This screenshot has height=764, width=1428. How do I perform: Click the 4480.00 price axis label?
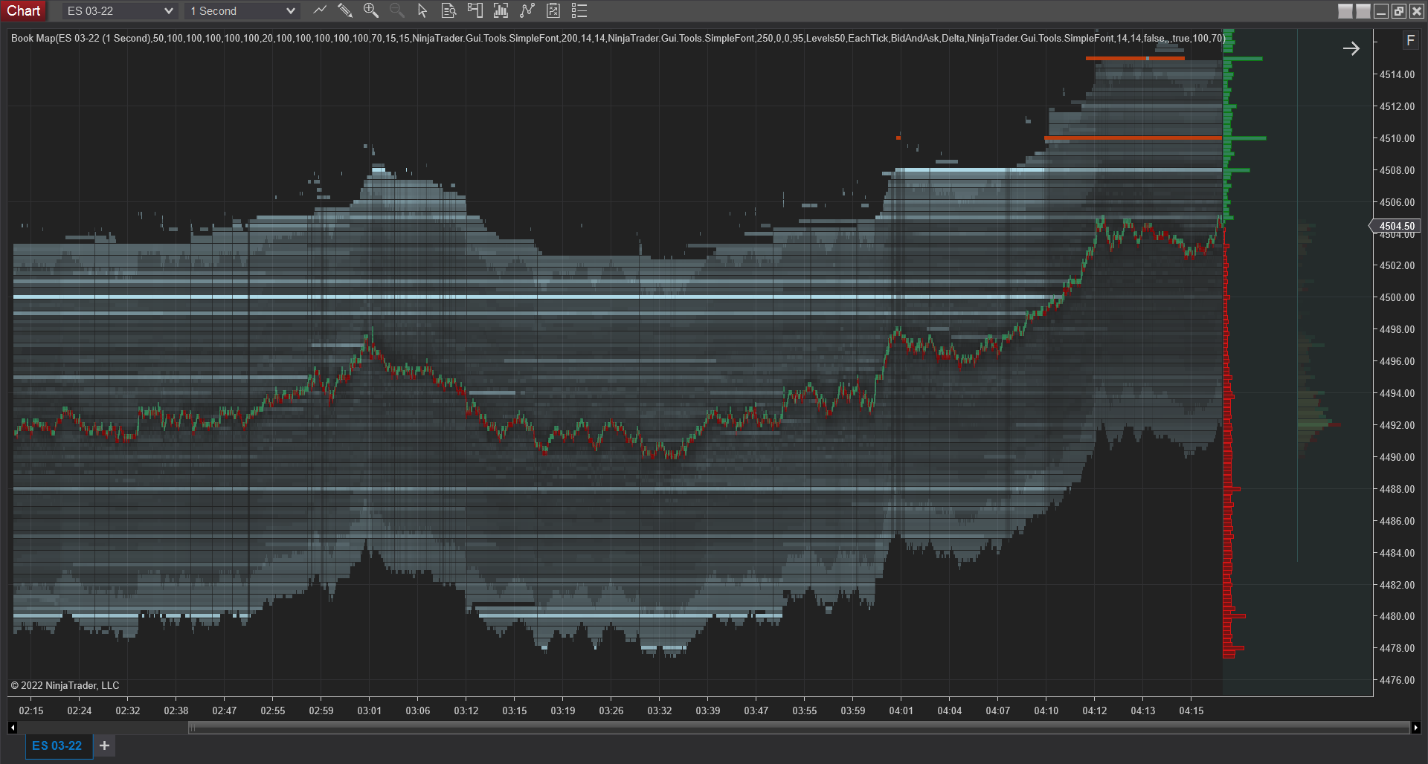pyautogui.click(x=1397, y=616)
